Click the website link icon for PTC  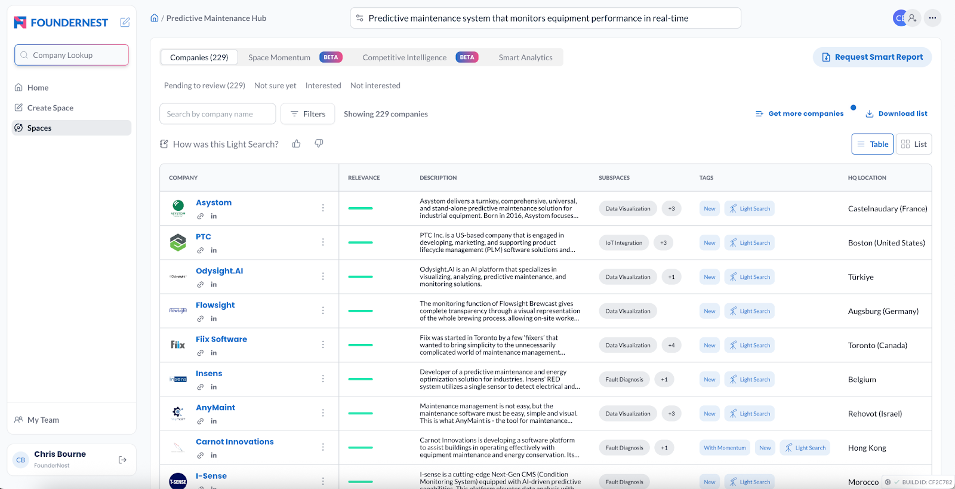coord(201,250)
